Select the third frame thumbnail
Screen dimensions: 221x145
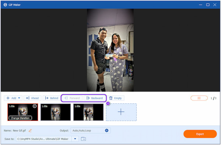click(88, 112)
